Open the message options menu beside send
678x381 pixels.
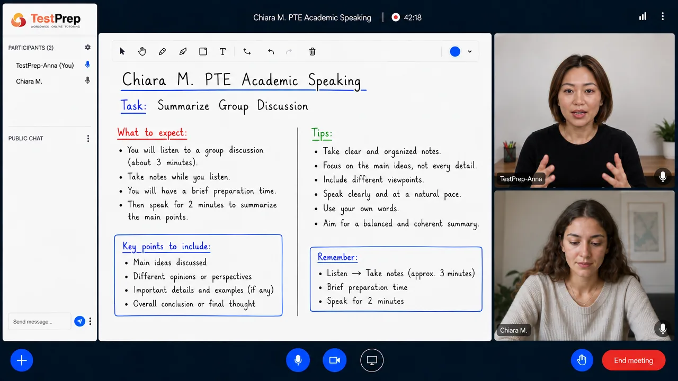click(x=90, y=321)
